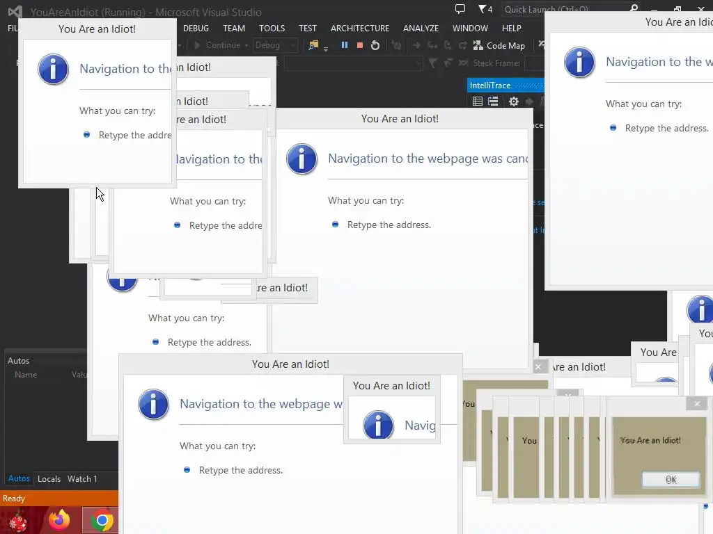The image size is (713, 534).
Task: Expand the Continue button dropdown arrow
Action: pyautogui.click(x=246, y=45)
